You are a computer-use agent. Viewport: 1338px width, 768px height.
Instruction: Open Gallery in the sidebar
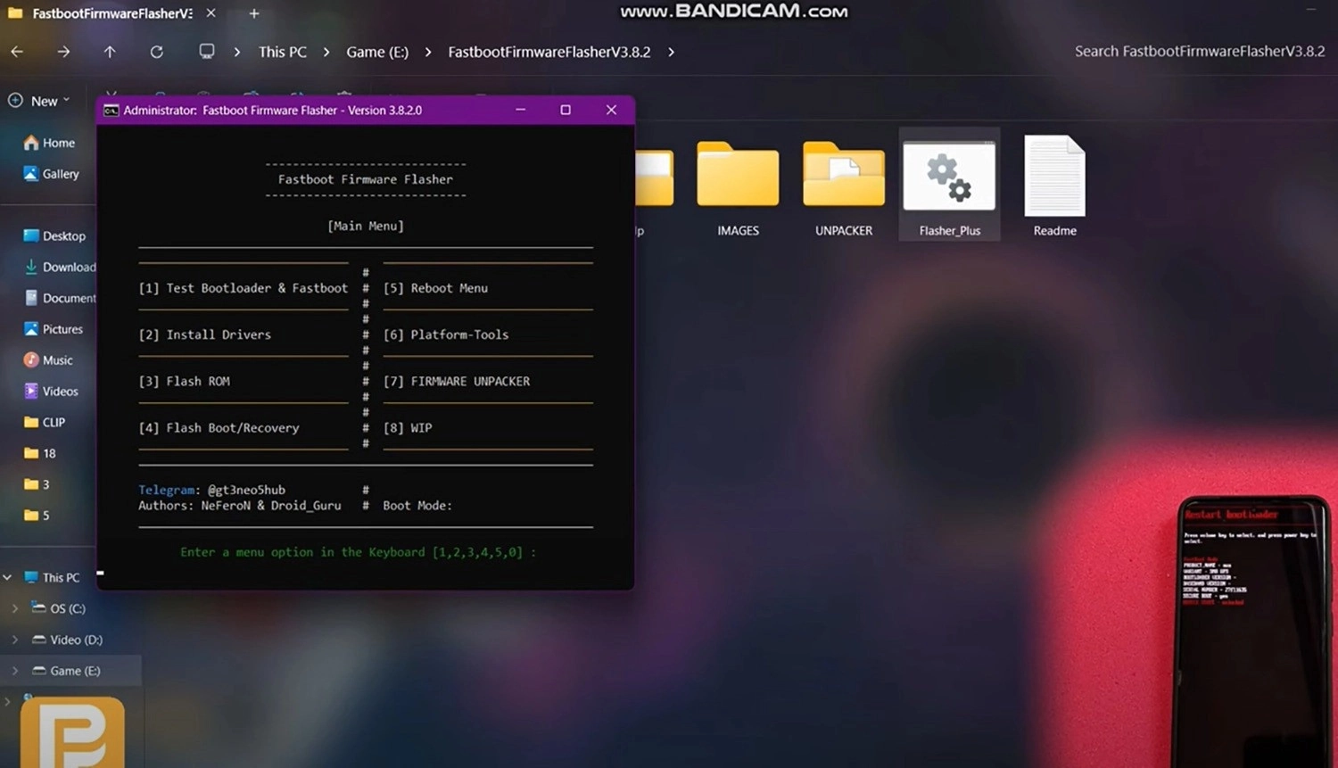tap(52, 174)
